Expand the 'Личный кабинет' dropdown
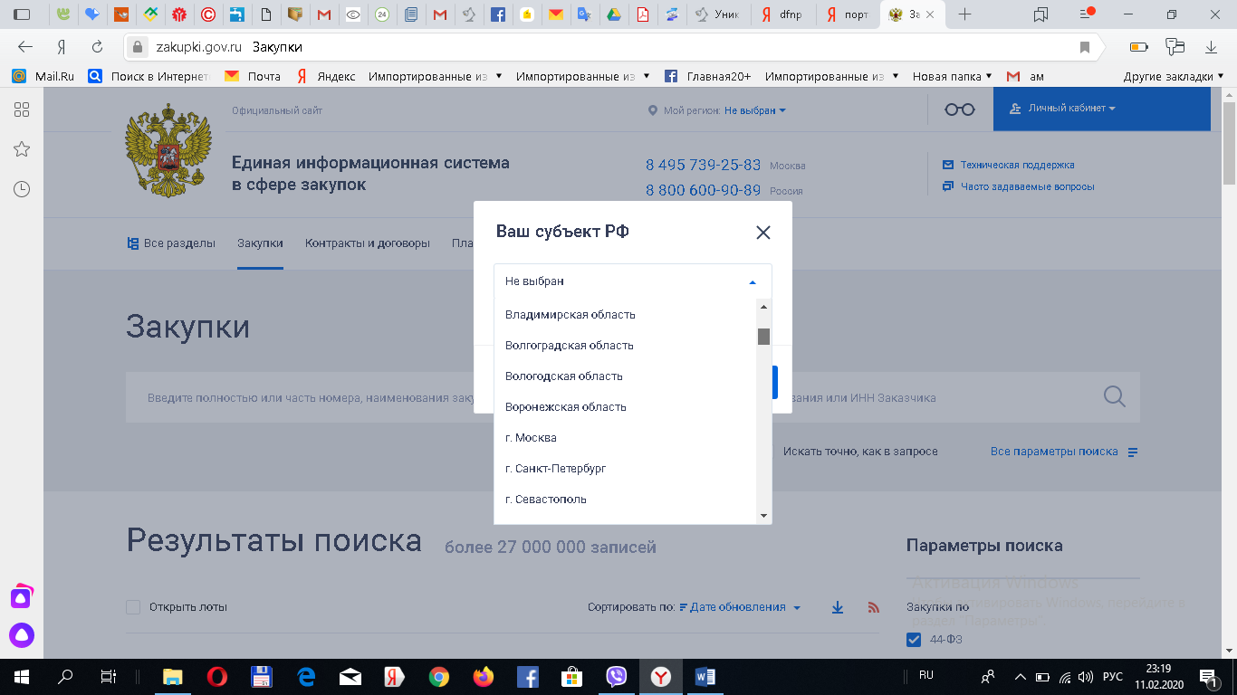Image resolution: width=1237 pixels, height=695 pixels. click(x=1071, y=109)
